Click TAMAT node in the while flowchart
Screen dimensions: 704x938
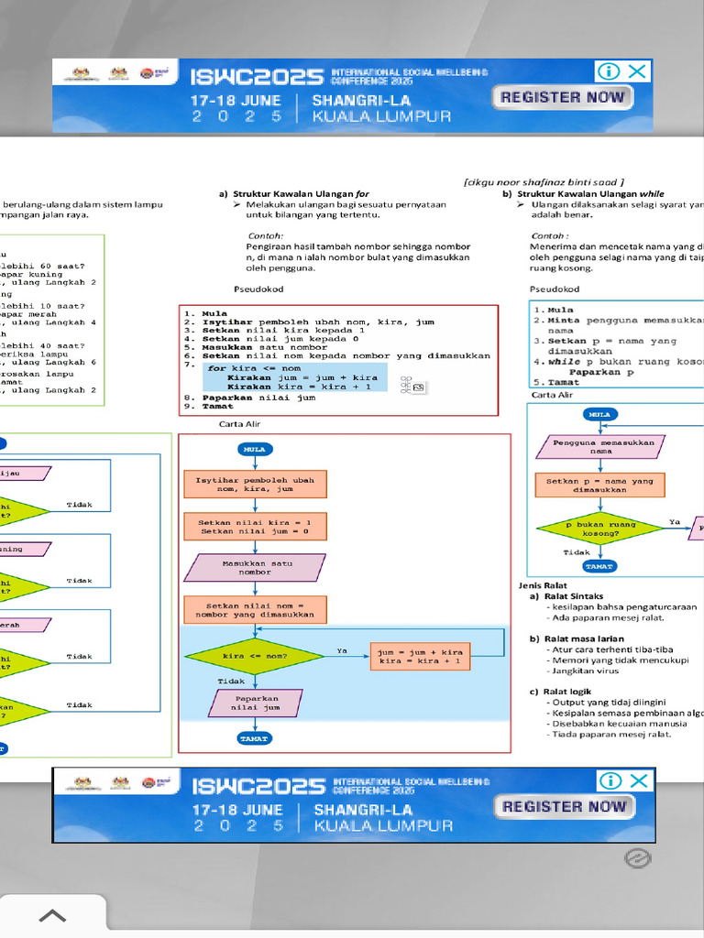pyautogui.click(x=599, y=566)
